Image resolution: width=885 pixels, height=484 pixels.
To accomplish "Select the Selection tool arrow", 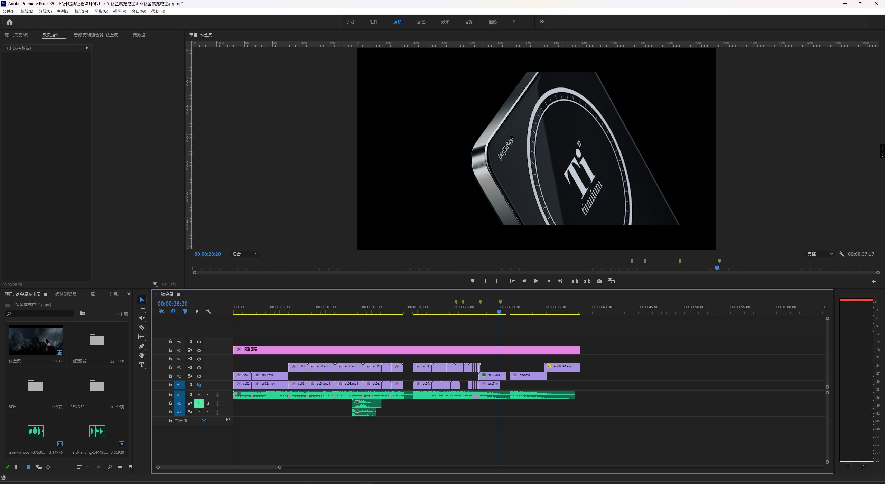I will click(x=142, y=299).
